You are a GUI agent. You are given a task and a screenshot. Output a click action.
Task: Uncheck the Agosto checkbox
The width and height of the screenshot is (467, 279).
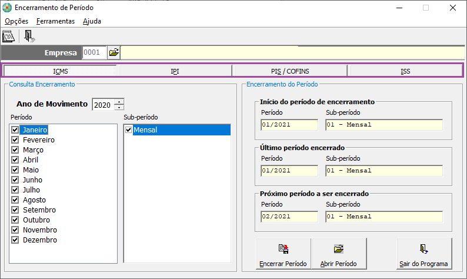pyautogui.click(x=15, y=200)
